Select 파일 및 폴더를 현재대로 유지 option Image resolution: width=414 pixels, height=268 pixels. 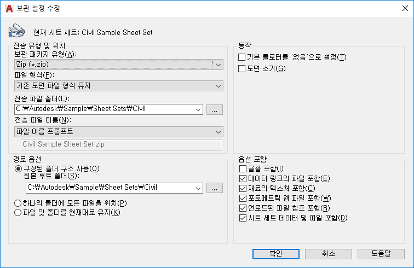point(19,213)
